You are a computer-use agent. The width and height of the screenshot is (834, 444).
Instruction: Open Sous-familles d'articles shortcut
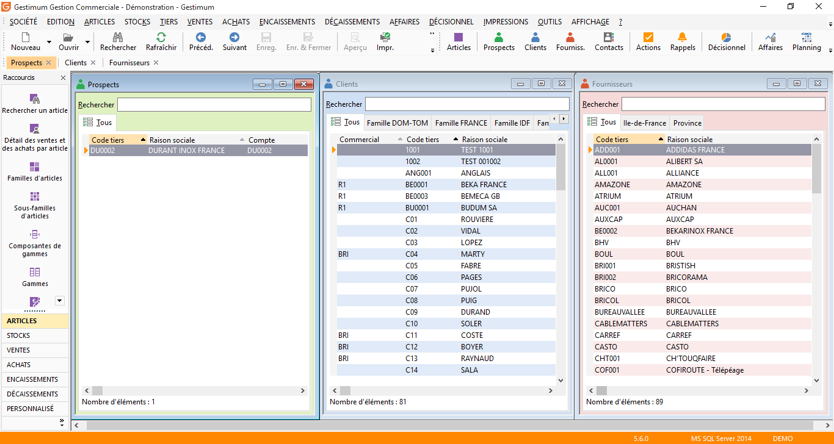35,206
